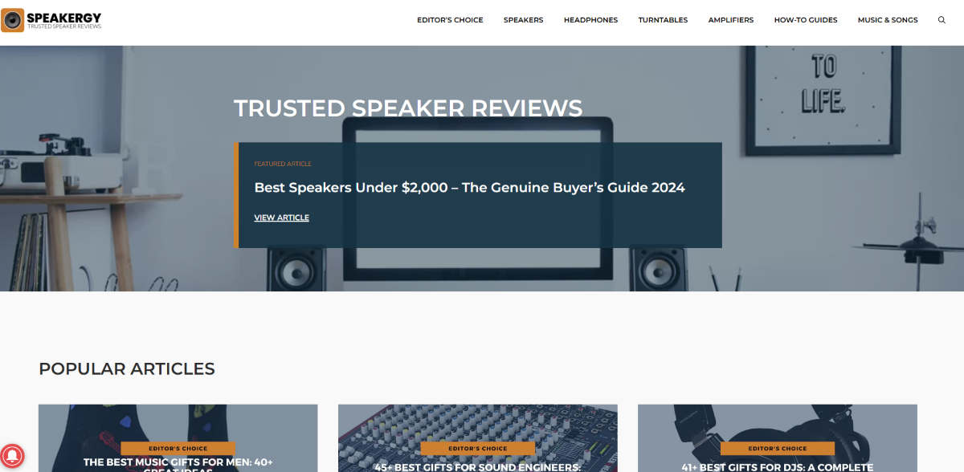Viewport: 964px width, 472px height.
Task: Open Best Speakers Under $2,000 headline
Action: 469,188
